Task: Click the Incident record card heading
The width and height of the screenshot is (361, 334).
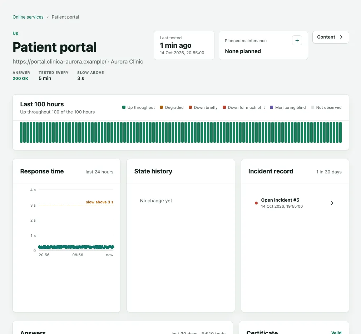Action: point(271,171)
